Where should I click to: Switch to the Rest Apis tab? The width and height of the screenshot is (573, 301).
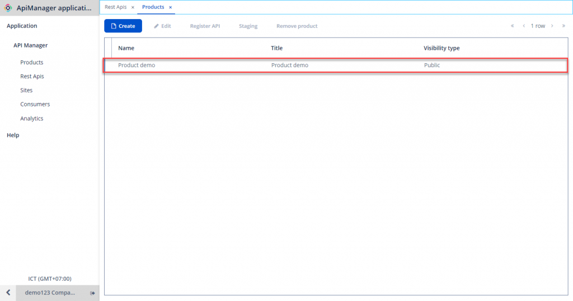[116, 7]
